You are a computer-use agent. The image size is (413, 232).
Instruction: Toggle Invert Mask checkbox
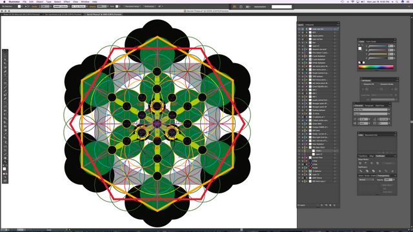[x=381, y=192]
